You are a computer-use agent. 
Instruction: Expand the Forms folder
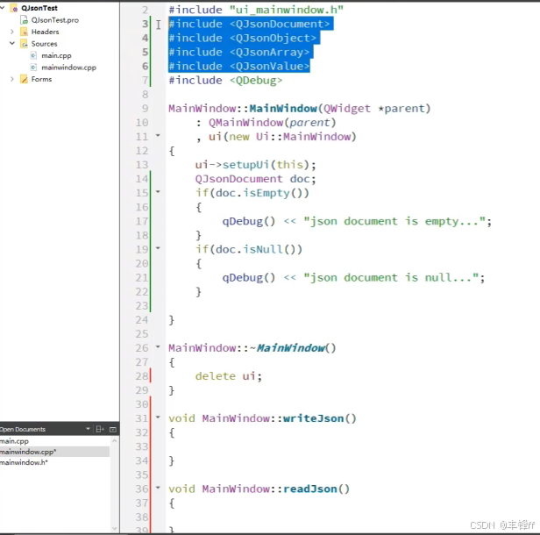(12, 79)
